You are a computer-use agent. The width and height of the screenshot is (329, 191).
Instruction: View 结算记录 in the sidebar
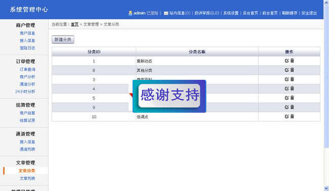point(27,120)
